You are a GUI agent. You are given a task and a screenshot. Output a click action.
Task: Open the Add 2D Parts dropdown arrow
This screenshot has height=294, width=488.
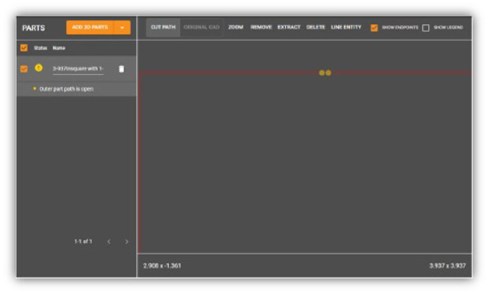point(122,28)
